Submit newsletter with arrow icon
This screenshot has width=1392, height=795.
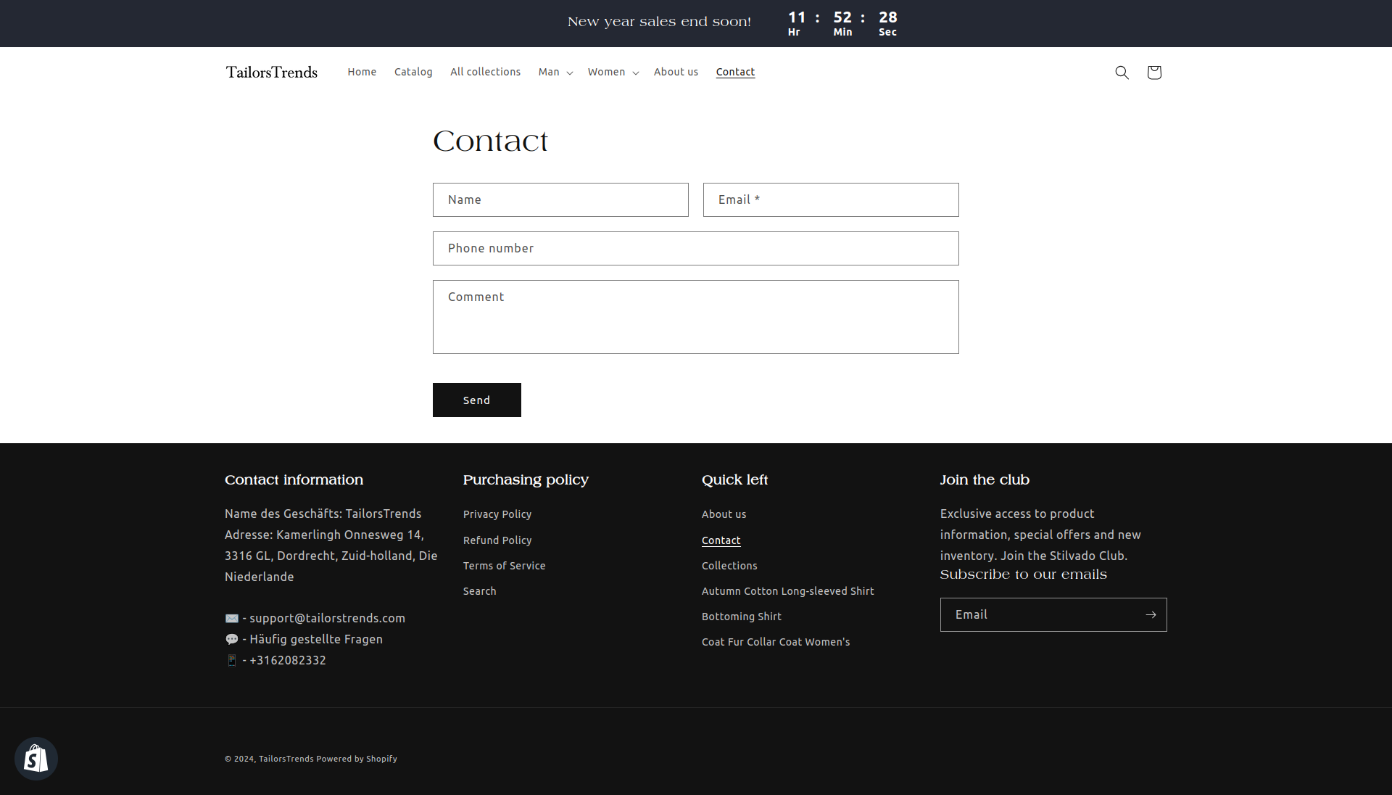pyautogui.click(x=1151, y=614)
